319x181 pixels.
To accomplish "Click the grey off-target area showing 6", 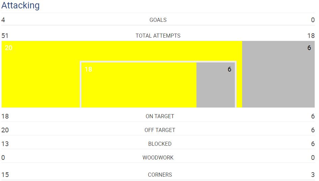I will [x=278, y=74].
